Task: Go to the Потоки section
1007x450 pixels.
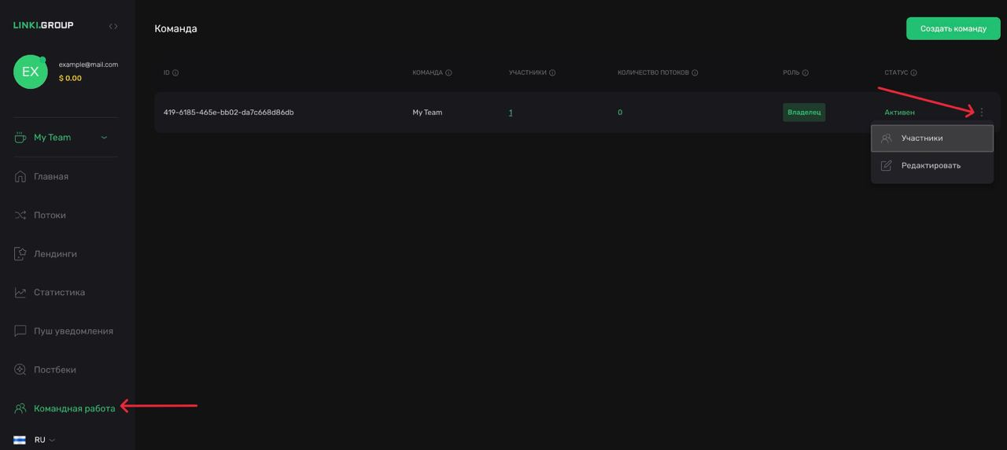Action: point(49,215)
